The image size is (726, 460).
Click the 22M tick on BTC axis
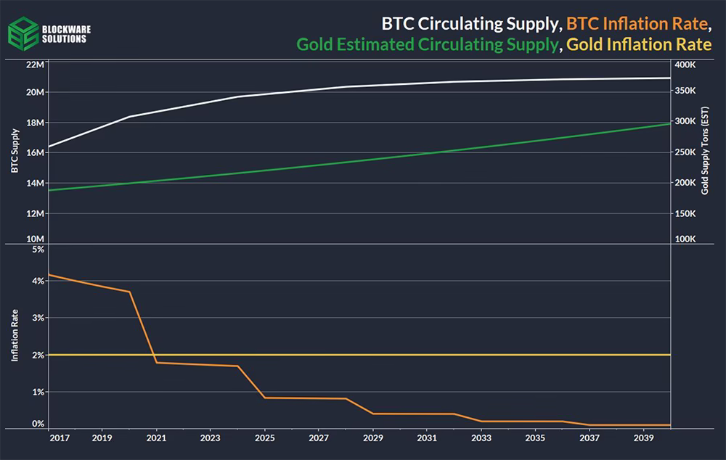(35, 65)
